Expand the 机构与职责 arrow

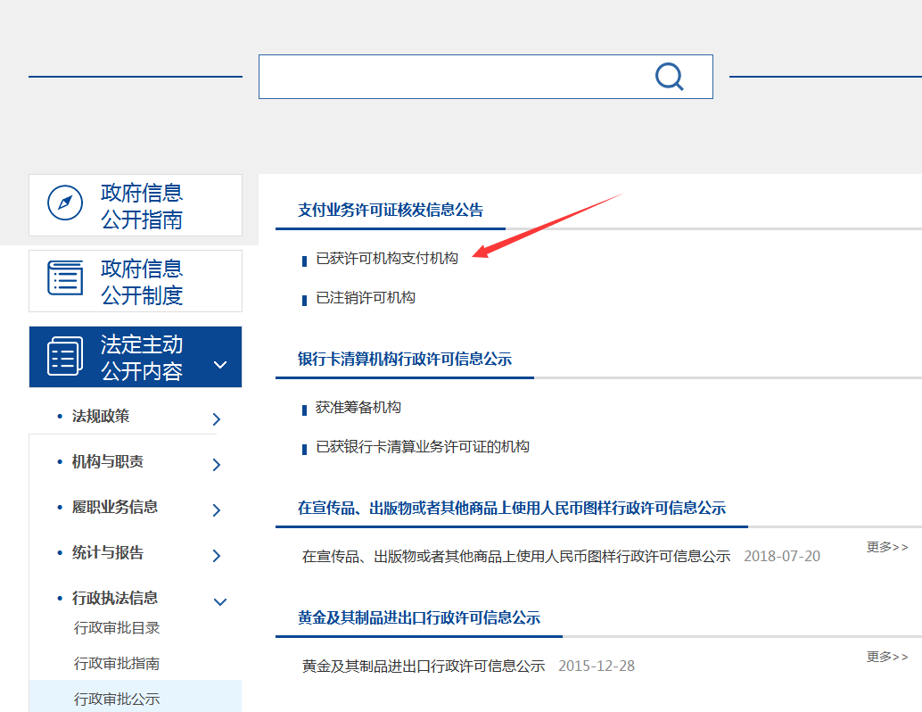point(216,463)
